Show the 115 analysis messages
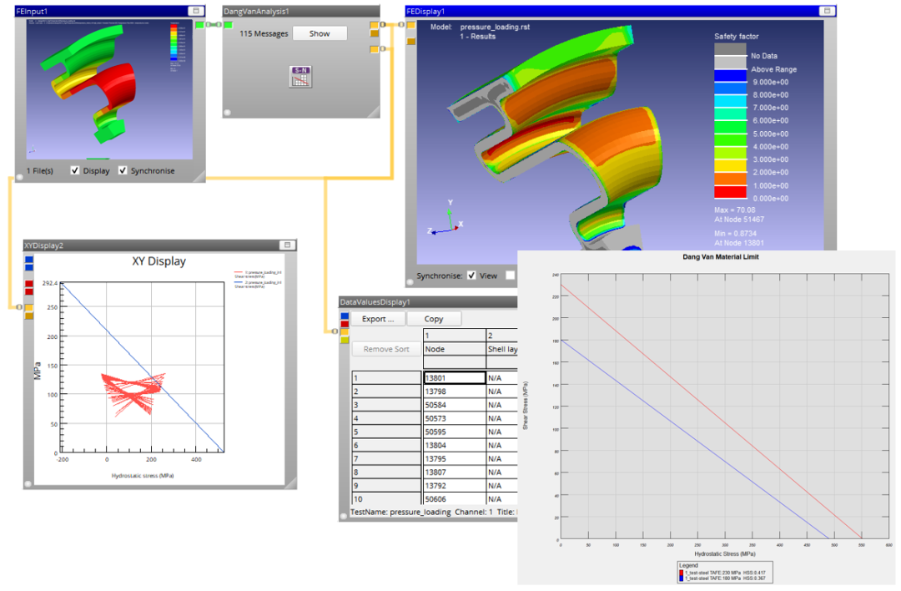The width and height of the screenshot is (901, 591). point(320,33)
